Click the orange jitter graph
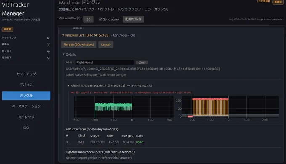Image resolution: width=286 pixels, height=164 pixels. click(x=230, y=107)
